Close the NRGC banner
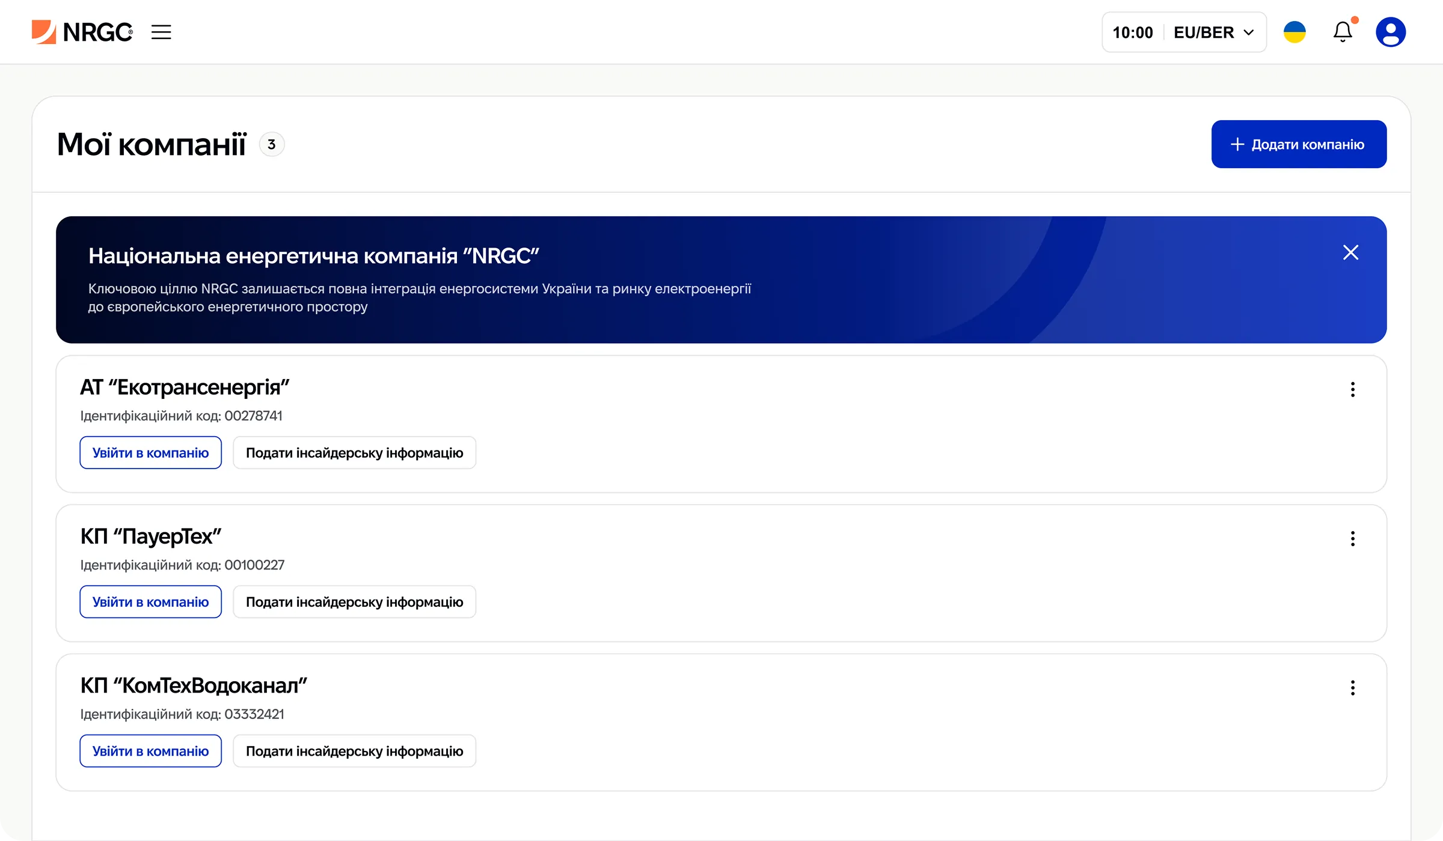1443x841 pixels. (x=1350, y=252)
